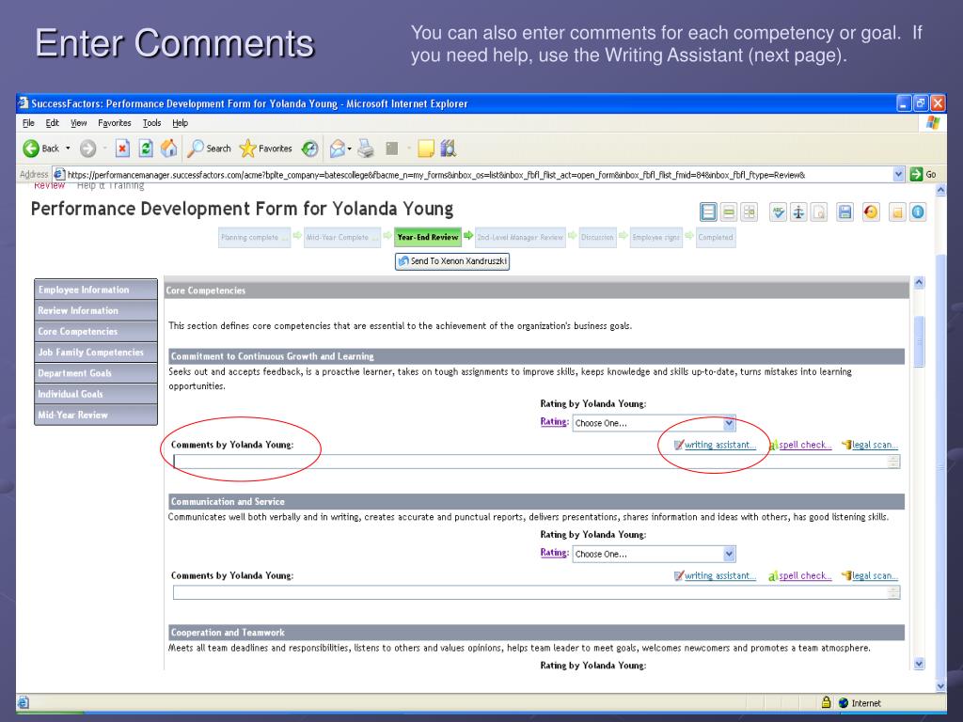Click the orange notes form icon
The width and height of the screenshot is (963, 722).
pos(897,212)
